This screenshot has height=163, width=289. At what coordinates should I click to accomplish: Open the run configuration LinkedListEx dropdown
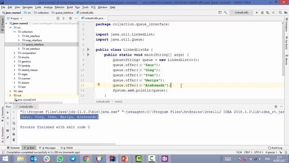(x=242, y=13)
